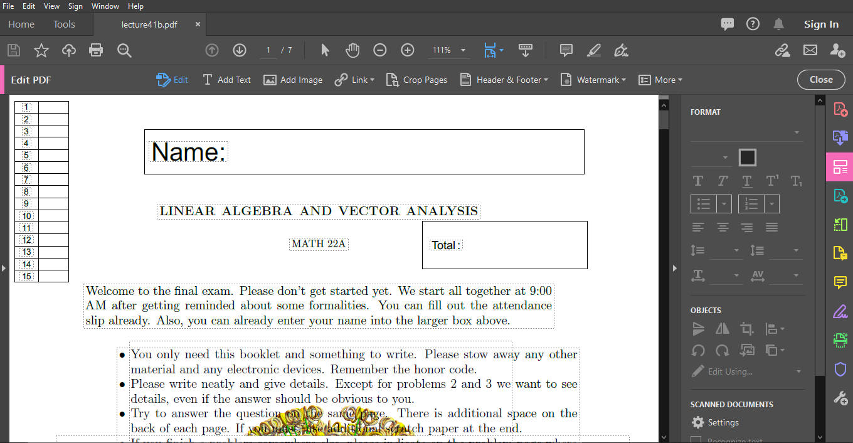853x443 pixels.
Task: Open the Fill & Sign sidebar tool
Action: tap(840, 311)
